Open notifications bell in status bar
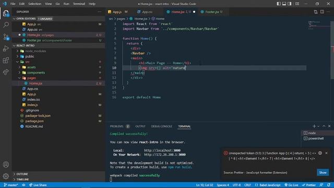334x188 pixels. click(329, 185)
